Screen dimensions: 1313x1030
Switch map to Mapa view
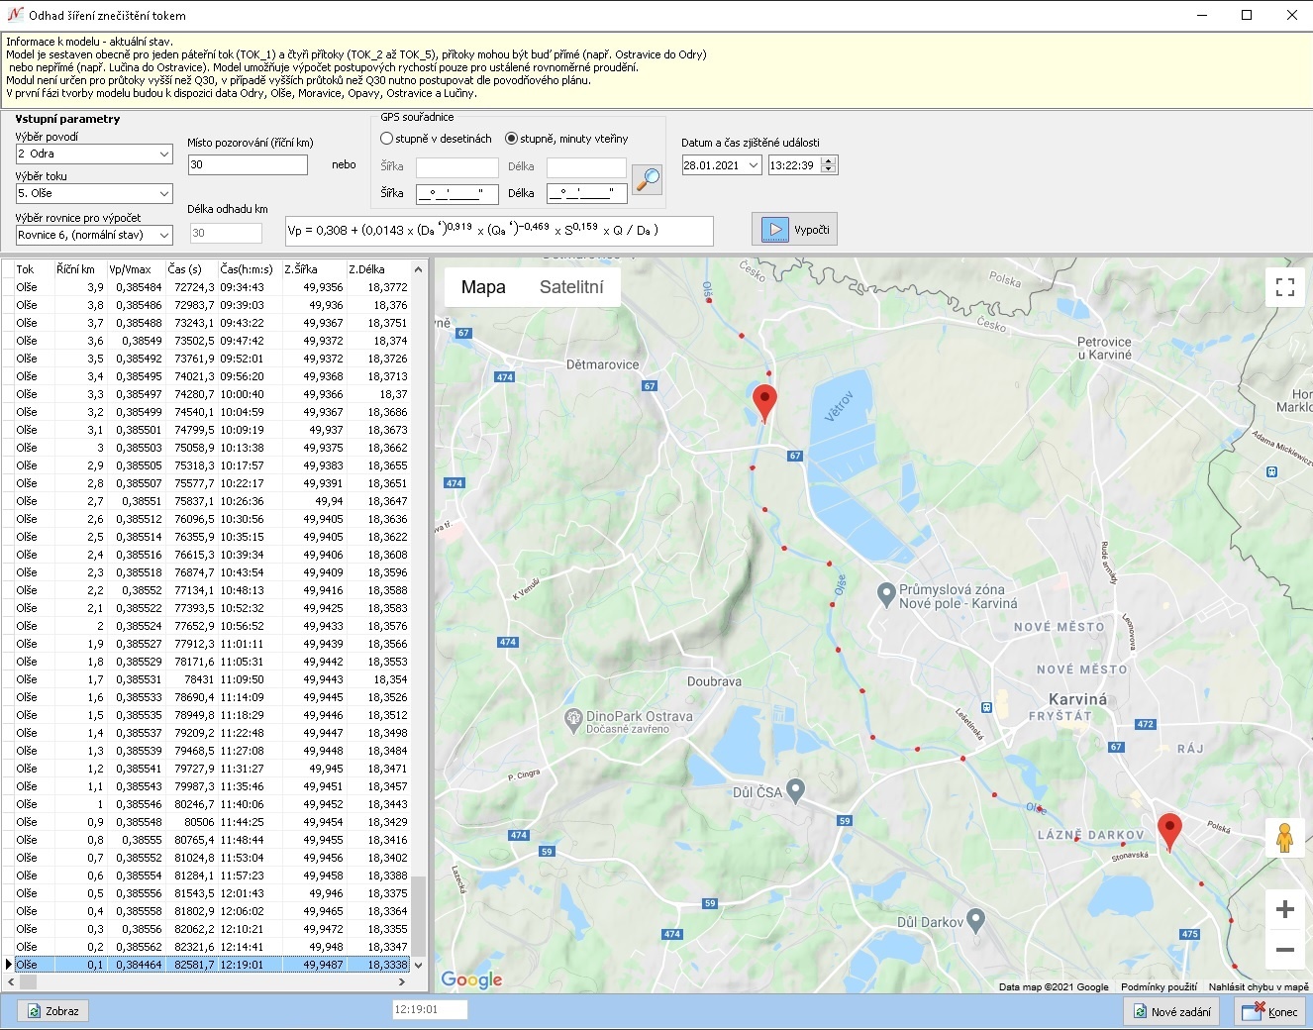pos(483,287)
